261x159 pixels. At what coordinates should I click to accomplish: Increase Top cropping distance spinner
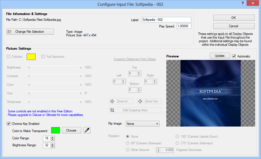(139, 72)
